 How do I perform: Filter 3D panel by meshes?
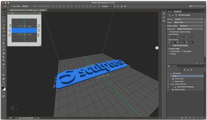tap(185, 70)
